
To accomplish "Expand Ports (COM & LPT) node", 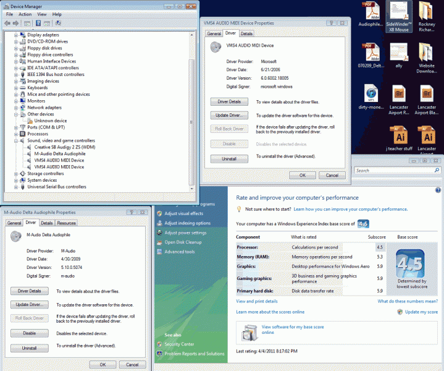I will click(x=16, y=127).
